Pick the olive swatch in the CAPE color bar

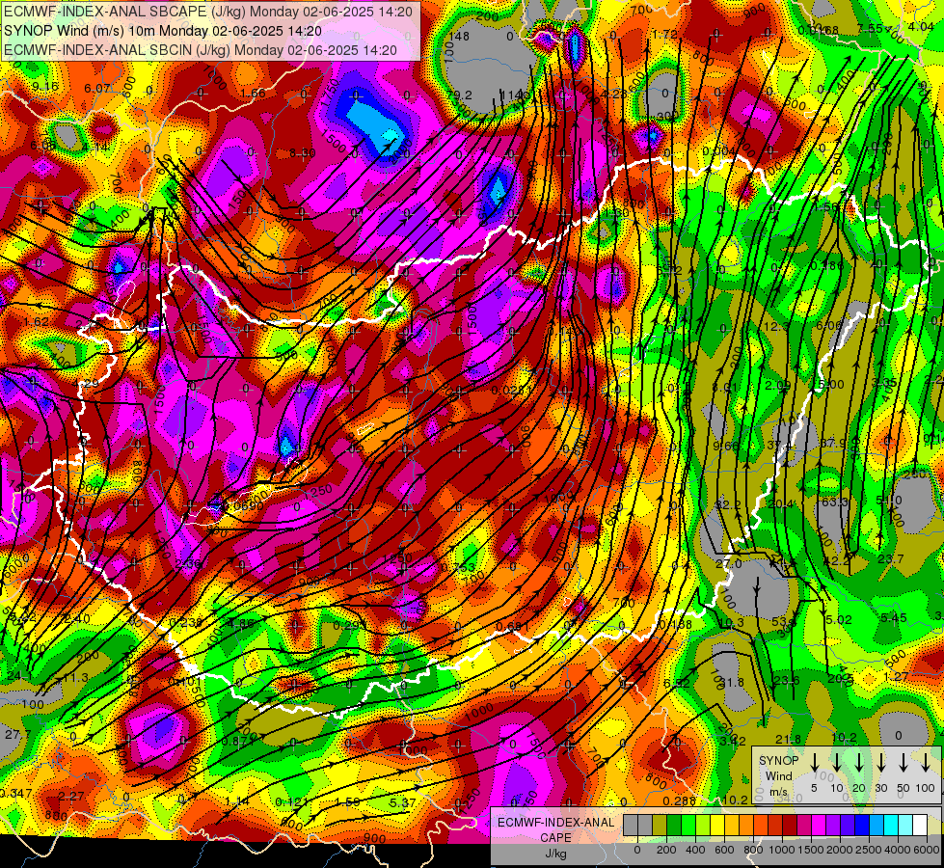pyautogui.click(x=660, y=826)
